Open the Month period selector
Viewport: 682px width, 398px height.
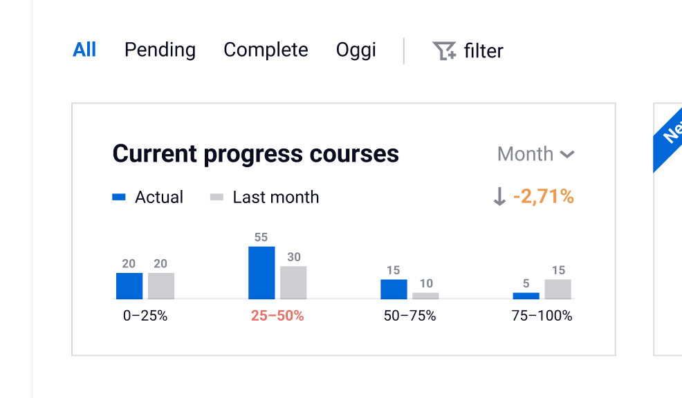526,154
